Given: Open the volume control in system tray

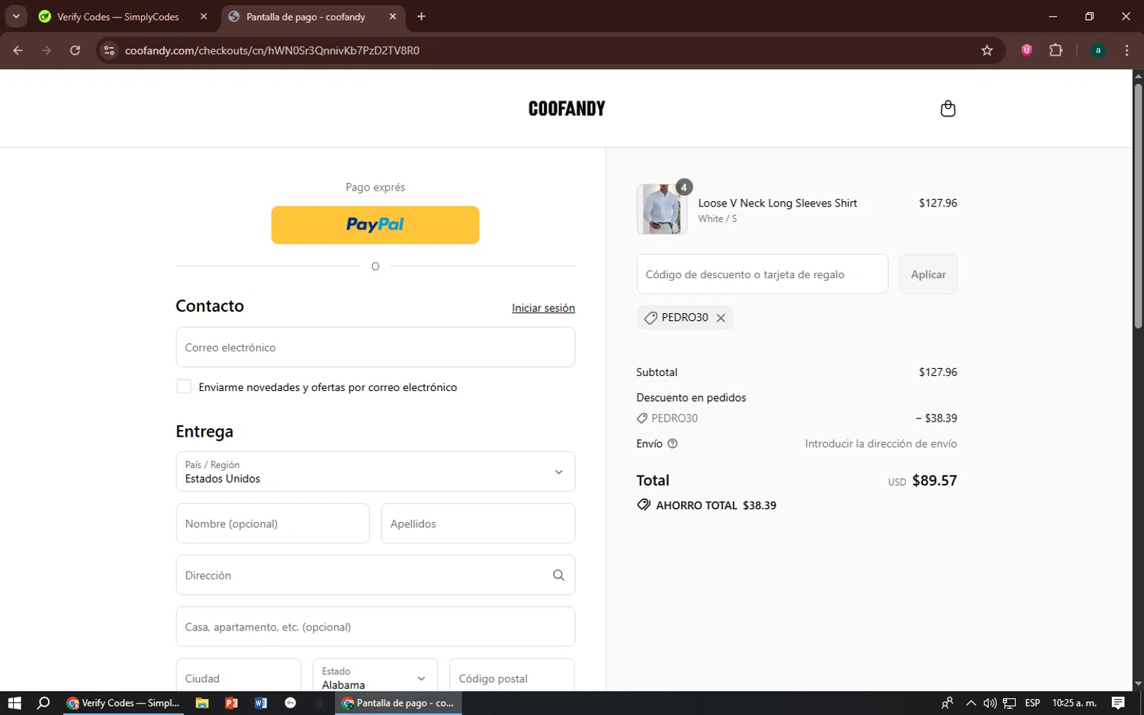Looking at the screenshot, I should pos(990,703).
